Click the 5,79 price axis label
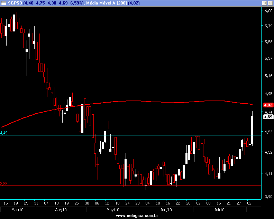 [x=268, y=26]
